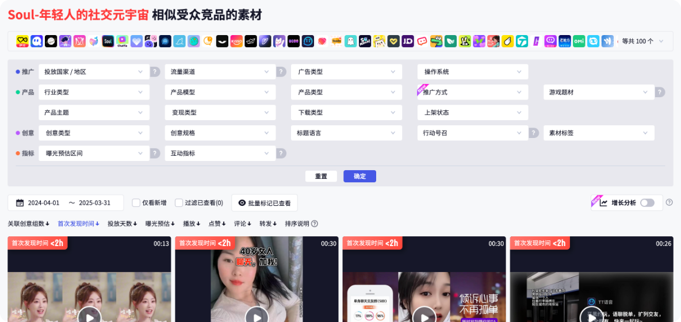The width and height of the screenshot is (681, 322).
Task: Click the purple white cat app icon
Action: [280, 41]
